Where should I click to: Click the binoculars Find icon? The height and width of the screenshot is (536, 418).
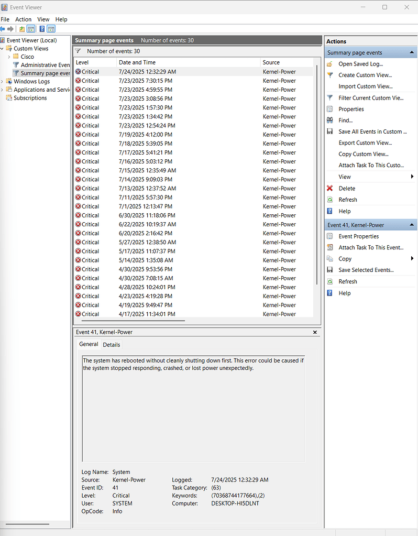pos(330,121)
